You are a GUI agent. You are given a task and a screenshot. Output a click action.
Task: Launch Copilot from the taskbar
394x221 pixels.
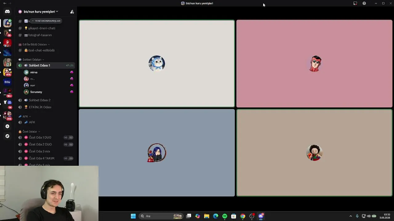coord(198,216)
